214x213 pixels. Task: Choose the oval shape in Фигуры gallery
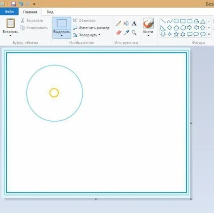(x=176, y=21)
